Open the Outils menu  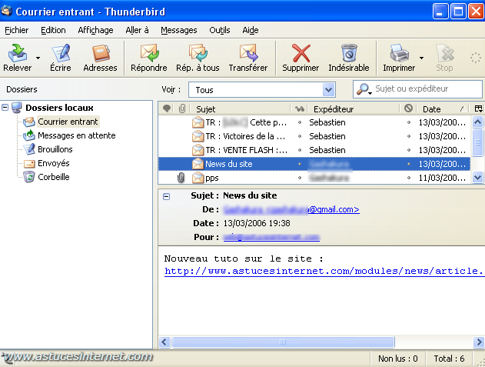click(220, 30)
